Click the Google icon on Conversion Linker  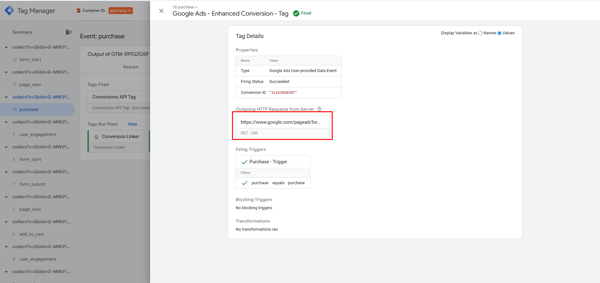click(96, 137)
